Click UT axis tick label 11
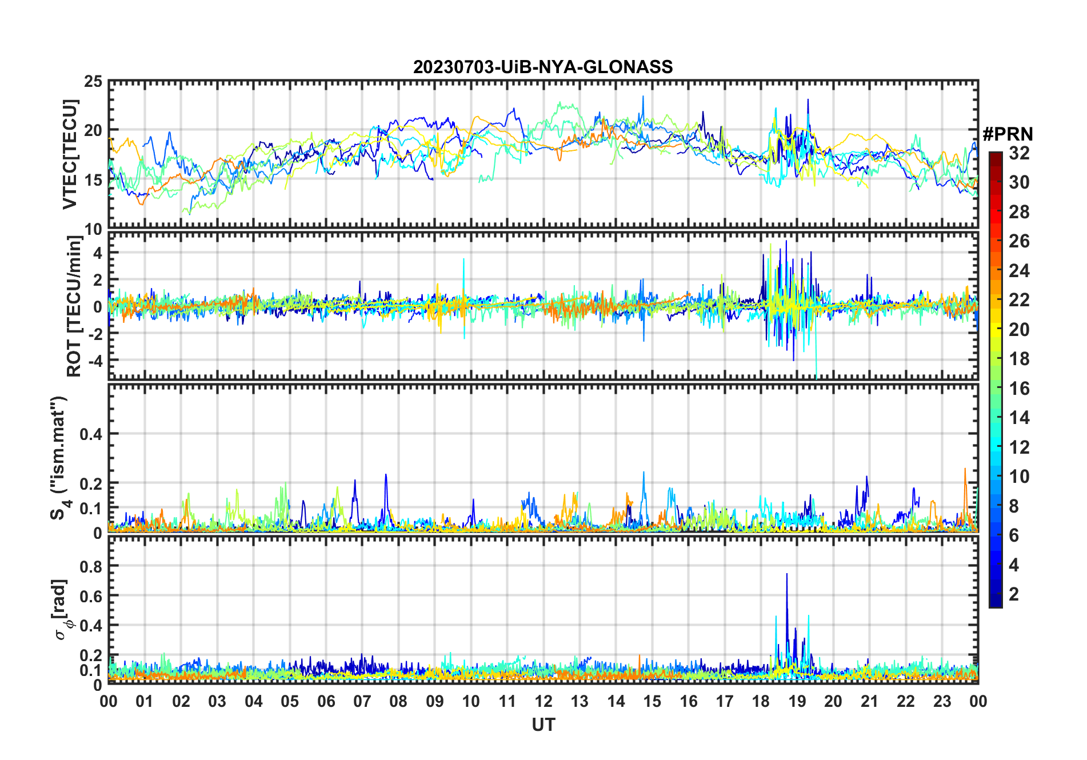The width and height of the screenshot is (1087, 760). pyautogui.click(x=507, y=701)
